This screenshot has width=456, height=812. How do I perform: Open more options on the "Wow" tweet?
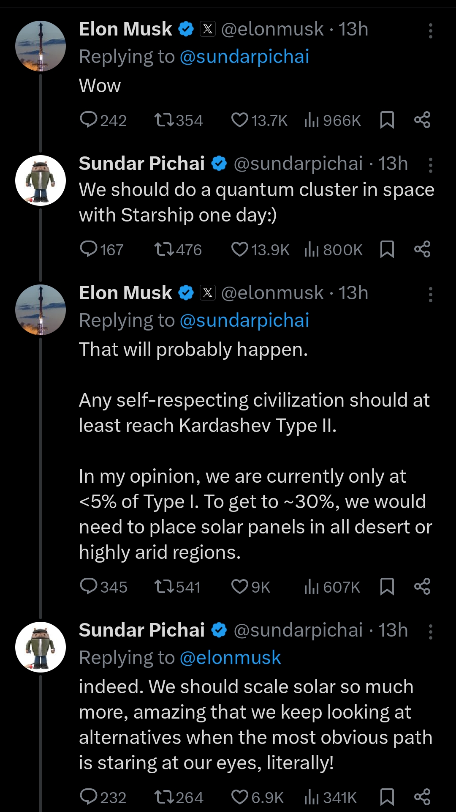[x=430, y=31]
